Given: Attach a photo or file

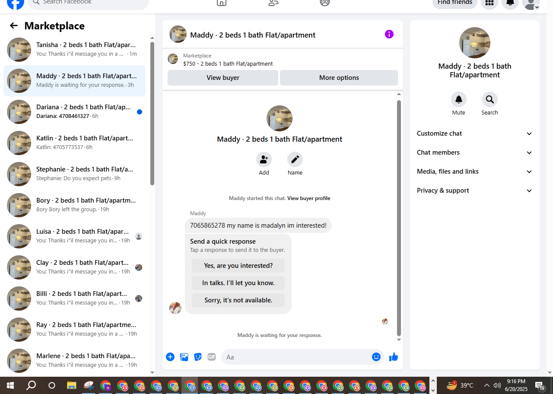Looking at the screenshot, I should click(184, 357).
